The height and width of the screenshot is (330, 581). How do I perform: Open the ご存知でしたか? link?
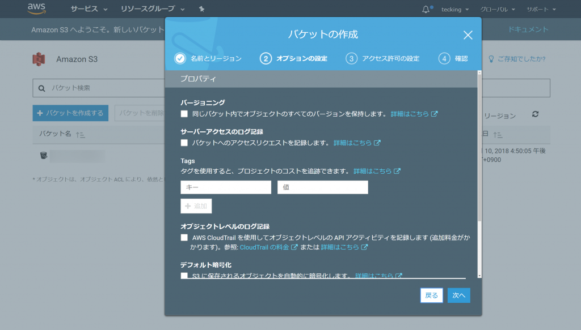(521, 59)
